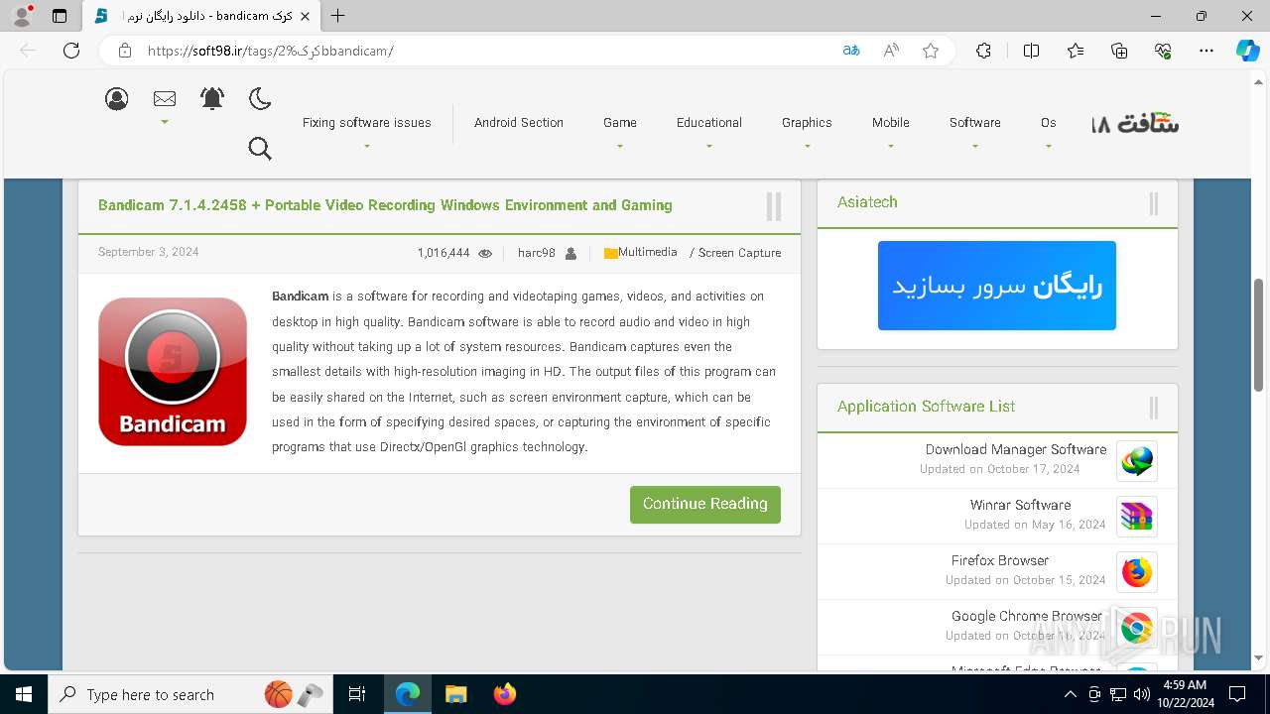The height and width of the screenshot is (714, 1270).
Task: Open the user account profile icon
Action: (x=117, y=98)
